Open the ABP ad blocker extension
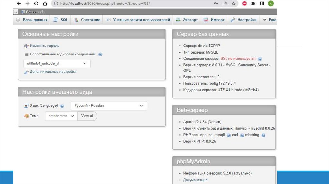The width and height of the screenshot is (329, 184). click(x=245, y=4)
